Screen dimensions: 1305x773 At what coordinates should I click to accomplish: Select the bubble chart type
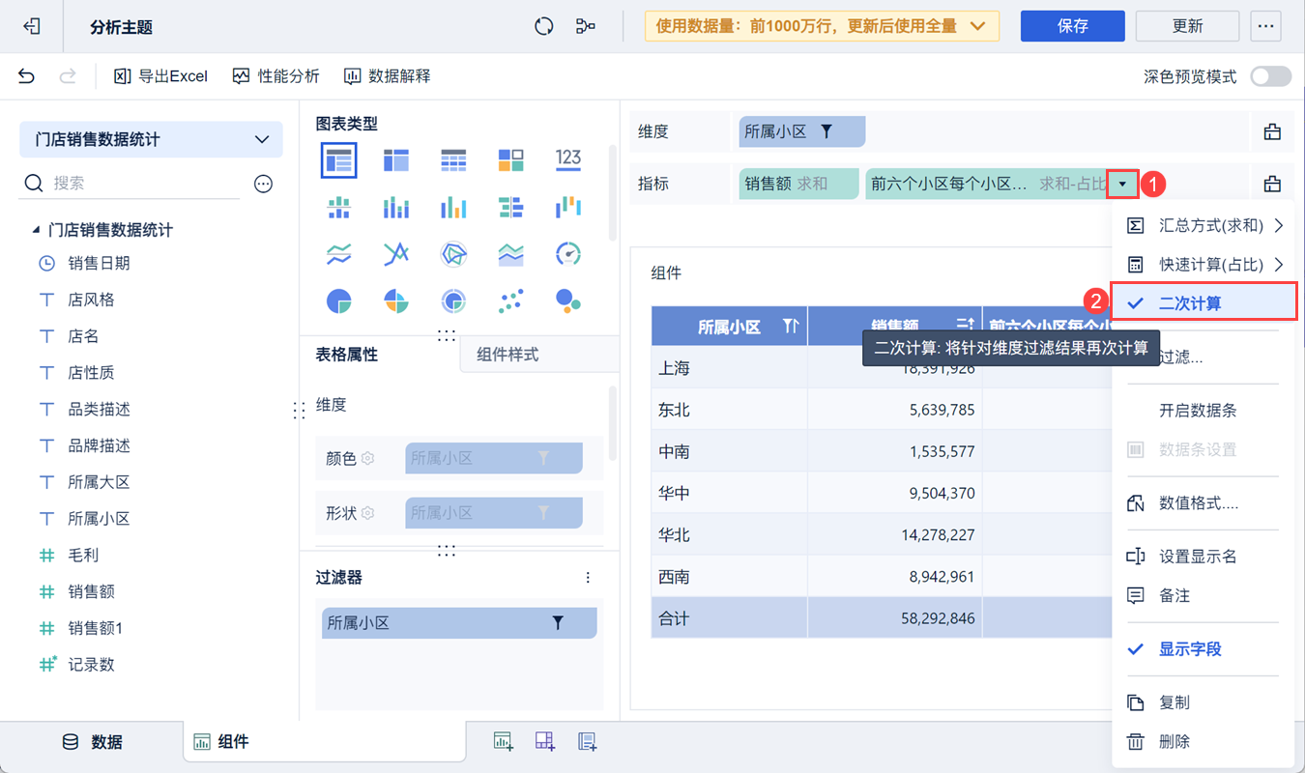tap(568, 301)
